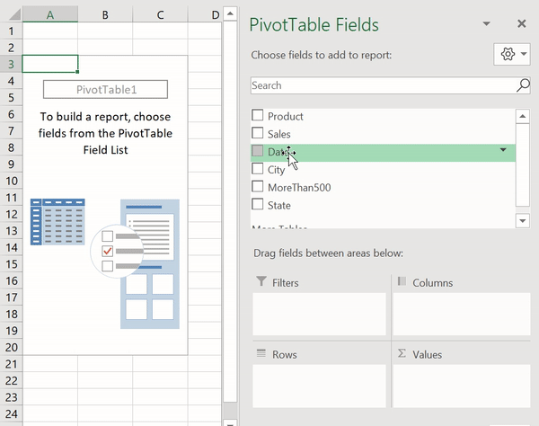Enable the Sales field checkbox
This screenshot has height=426, width=539.
point(258,134)
